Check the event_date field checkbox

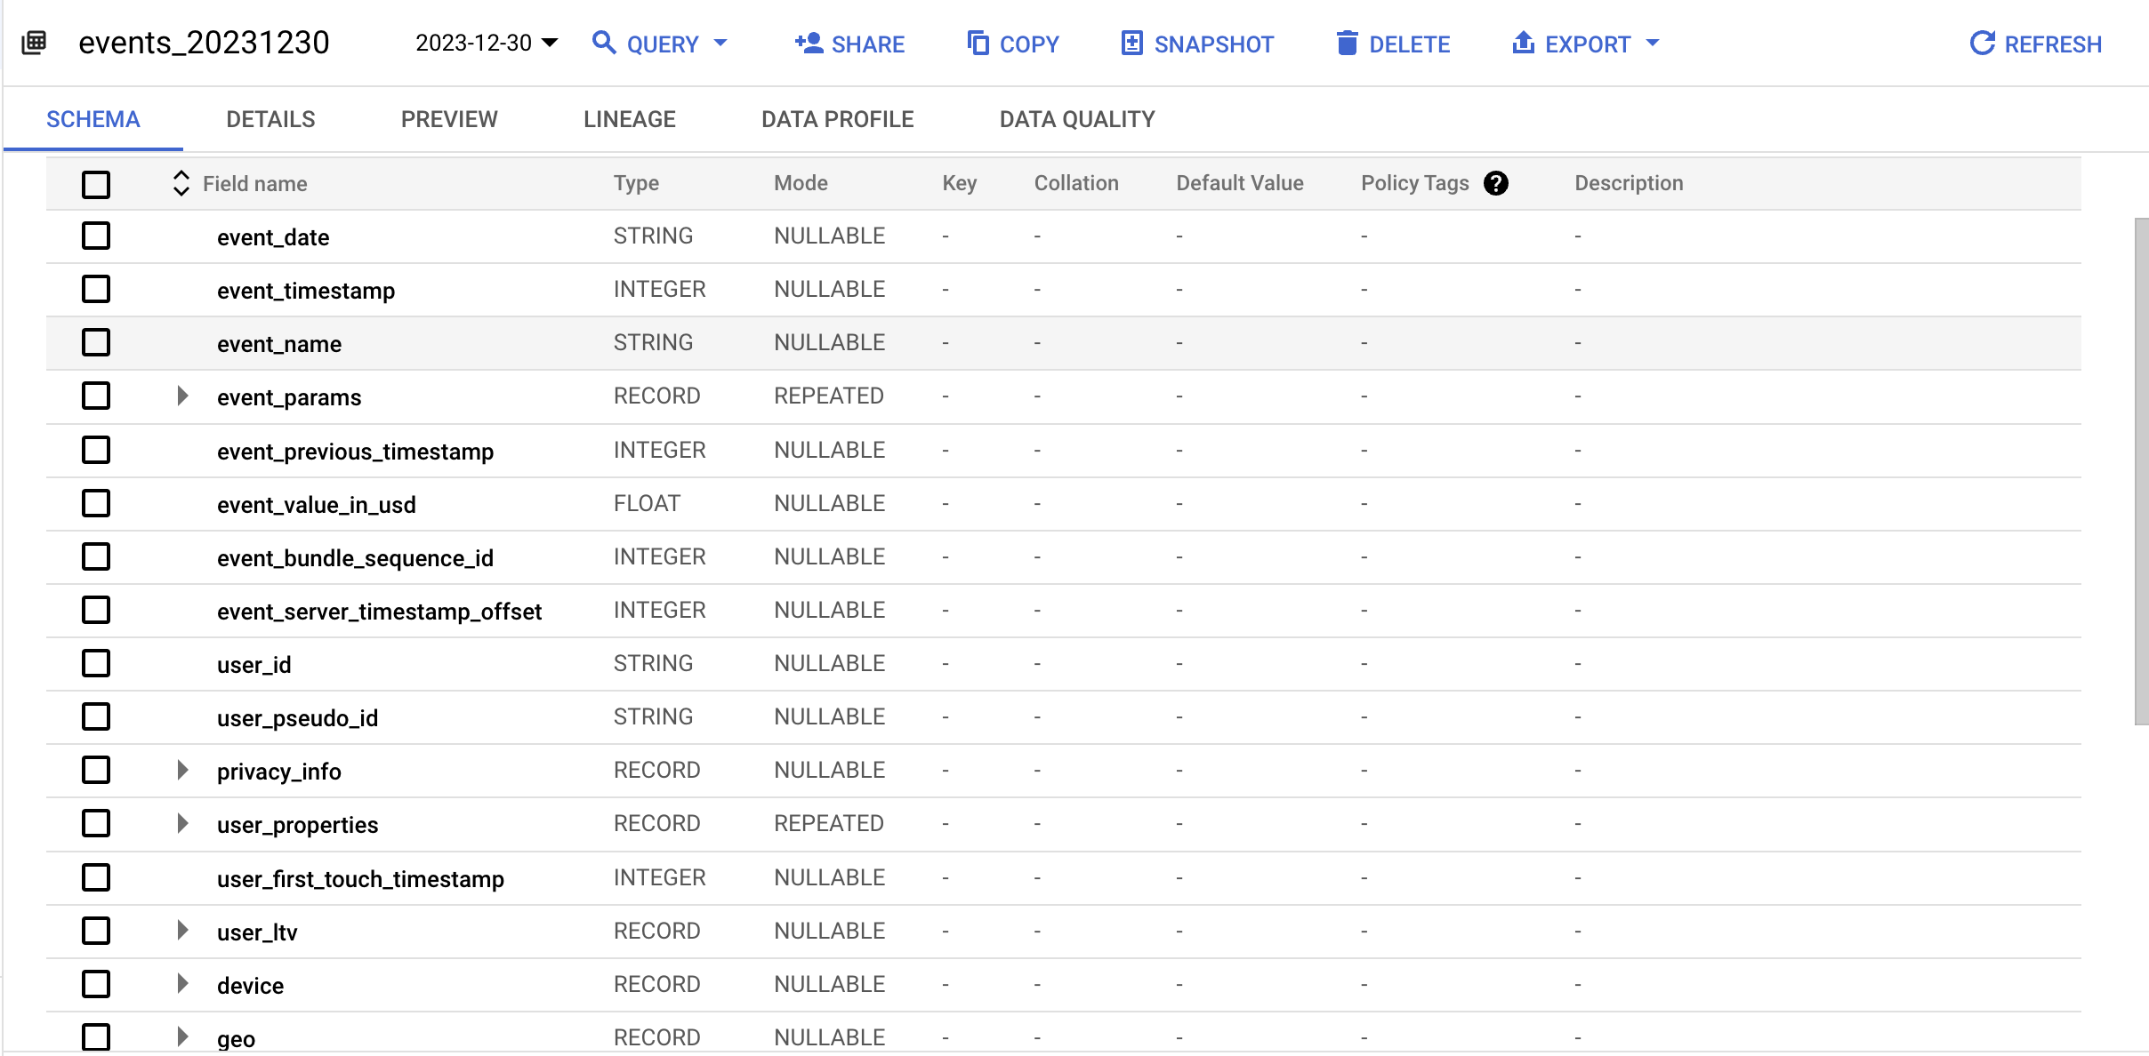tap(96, 236)
